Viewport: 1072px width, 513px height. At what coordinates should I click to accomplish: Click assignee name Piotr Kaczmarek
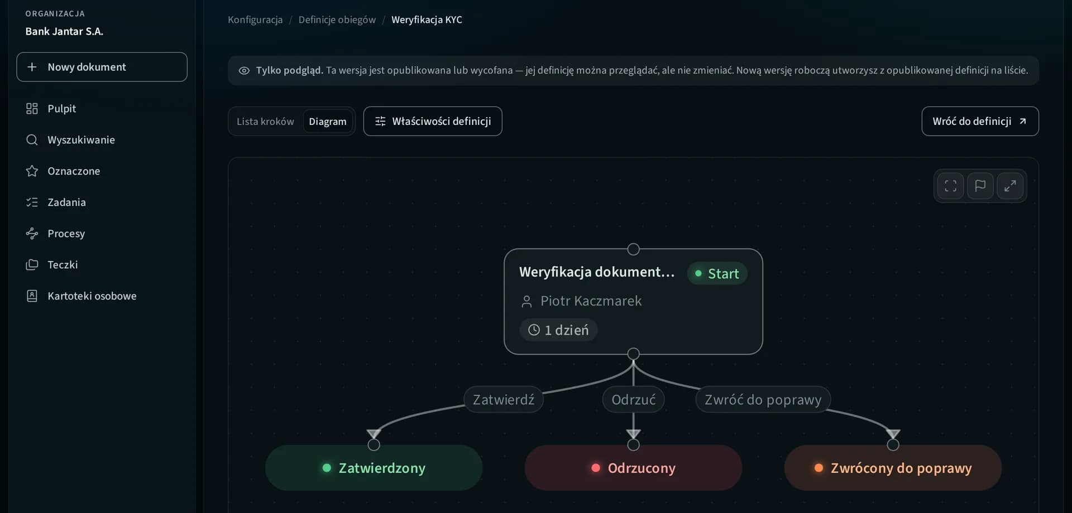click(591, 301)
